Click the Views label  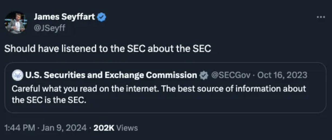tap(127, 128)
